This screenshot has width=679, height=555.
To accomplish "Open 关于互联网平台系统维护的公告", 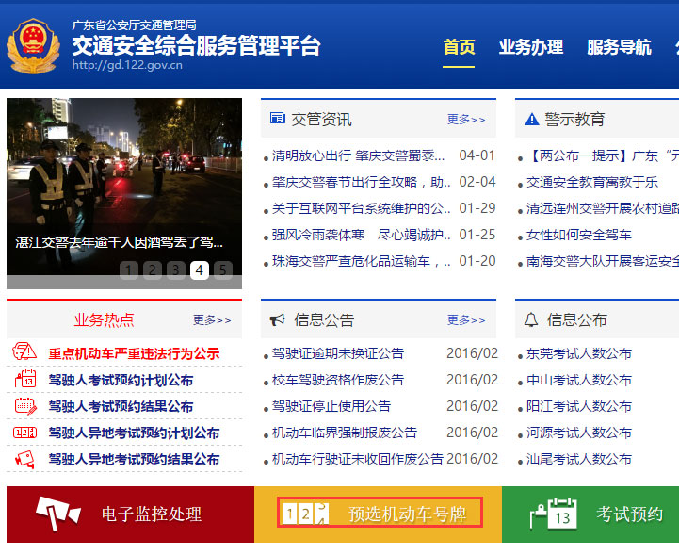I will pyautogui.click(x=361, y=208).
